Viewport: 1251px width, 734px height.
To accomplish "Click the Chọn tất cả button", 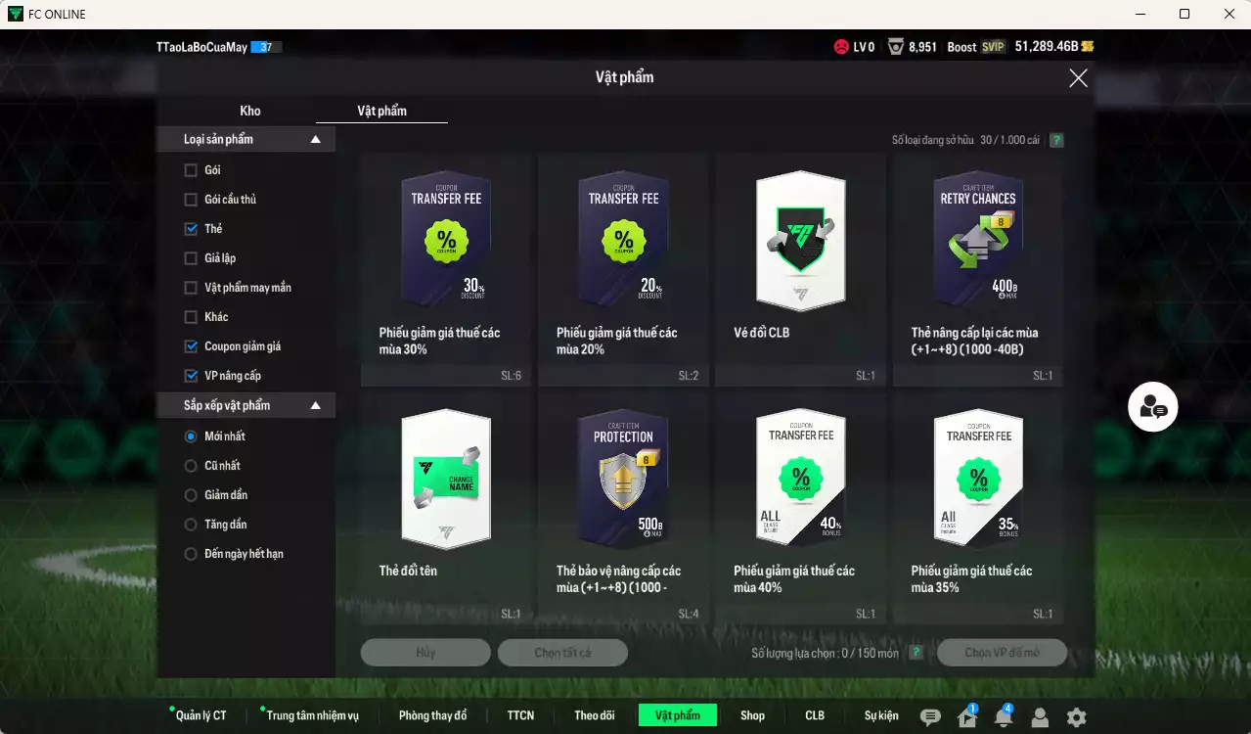I will tap(562, 653).
